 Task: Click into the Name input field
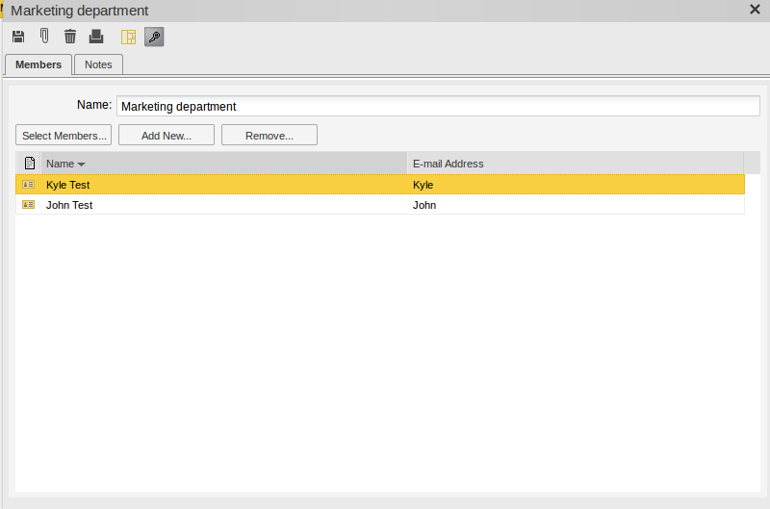pos(438,106)
